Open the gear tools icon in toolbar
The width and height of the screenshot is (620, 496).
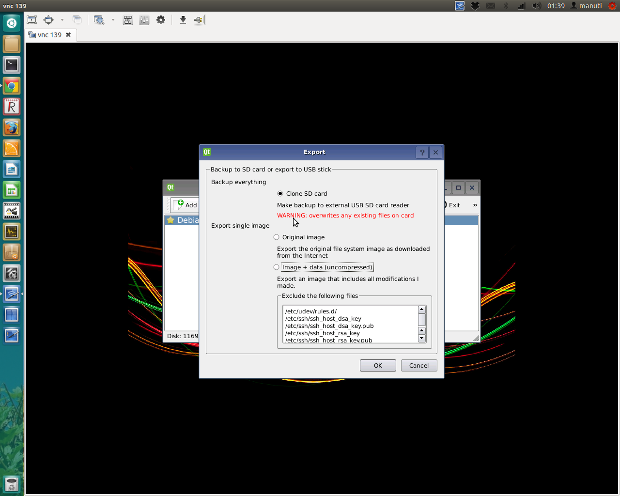click(161, 20)
